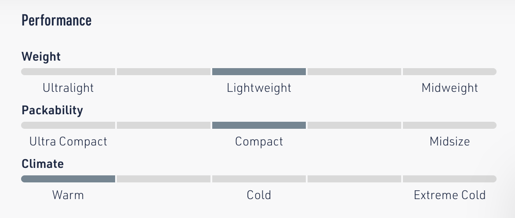Click the Midweight label
This screenshot has width=515, height=218.
[450, 88]
